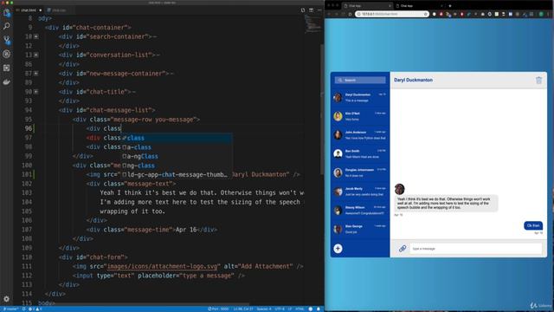The image size is (554, 312).
Task: Click the Split Editor icon
Action: [x=312, y=10]
